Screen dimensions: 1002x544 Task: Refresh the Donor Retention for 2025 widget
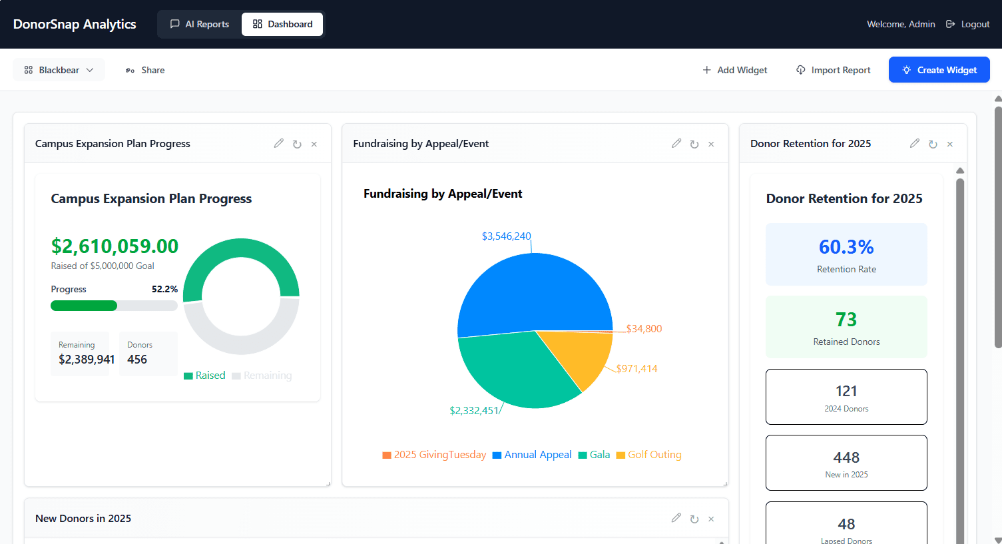click(933, 144)
